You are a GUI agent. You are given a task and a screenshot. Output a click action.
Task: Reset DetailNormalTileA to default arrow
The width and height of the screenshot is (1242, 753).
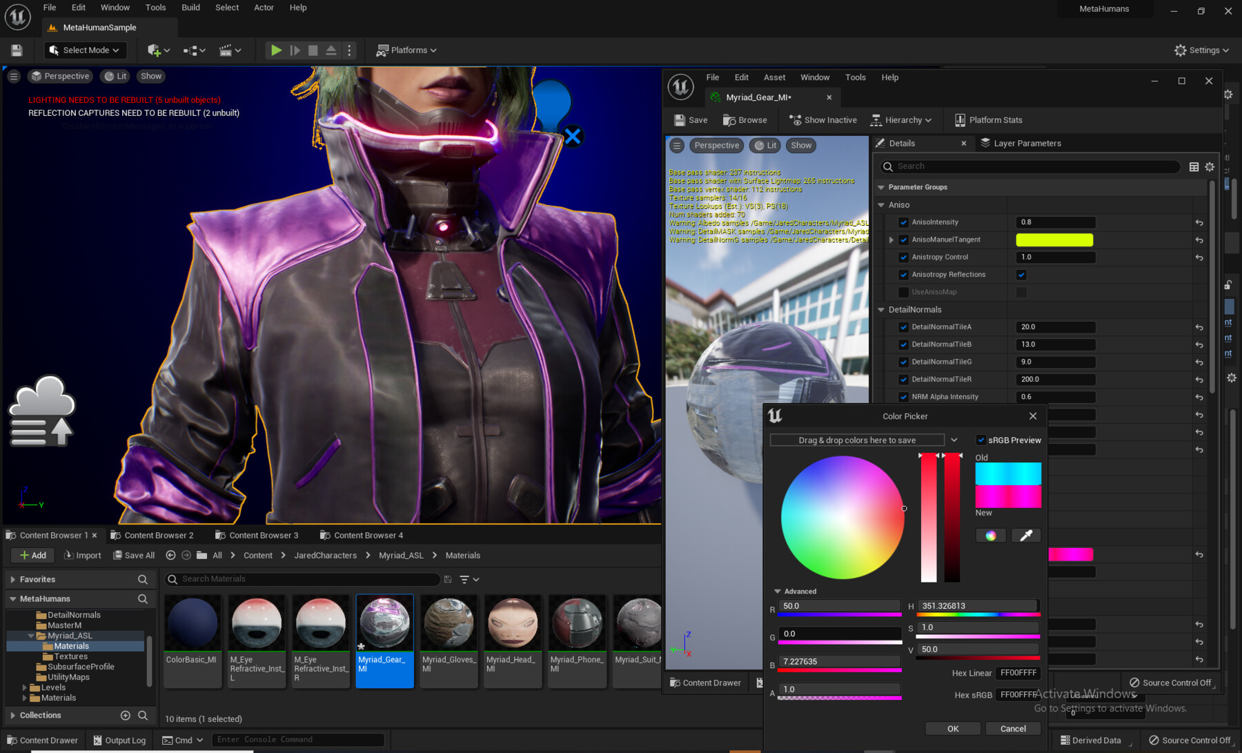pos(1199,328)
